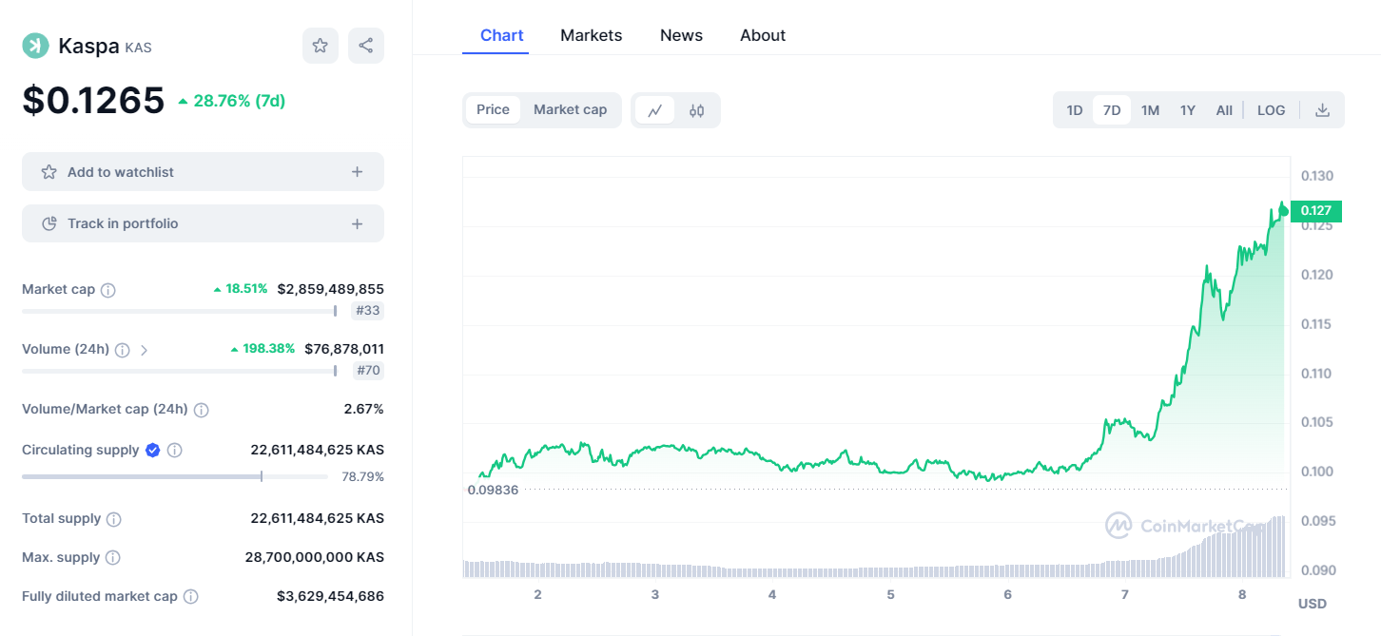Open Market cap info tooltip icon
The width and height of the screenshot is (1381, 636).
click(107, 290)
